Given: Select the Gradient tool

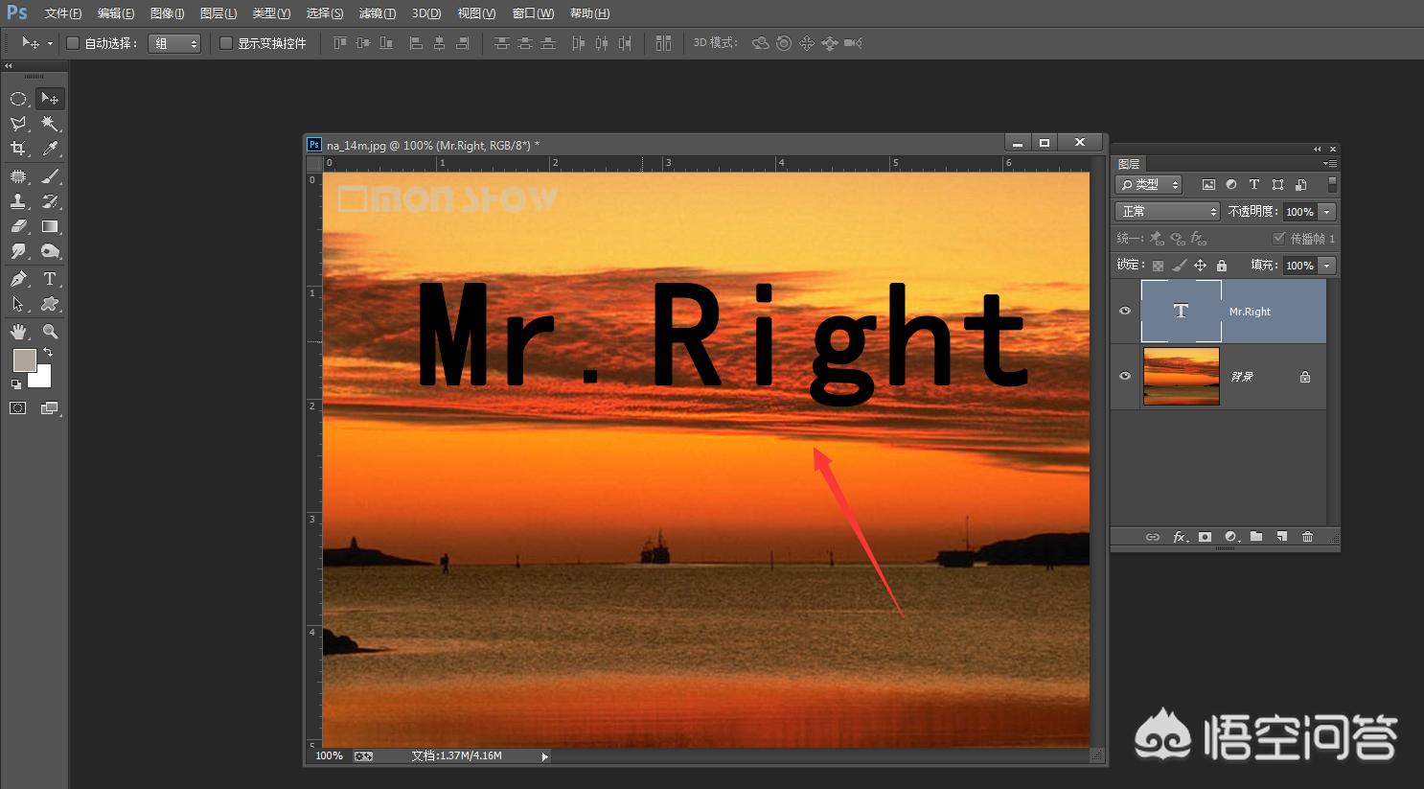Looking at the screenshot, I should point(50,227).
